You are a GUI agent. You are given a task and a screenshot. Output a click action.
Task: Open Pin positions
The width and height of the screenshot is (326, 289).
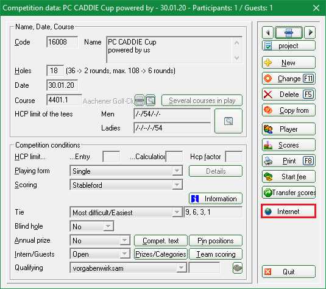coord(216,241)
